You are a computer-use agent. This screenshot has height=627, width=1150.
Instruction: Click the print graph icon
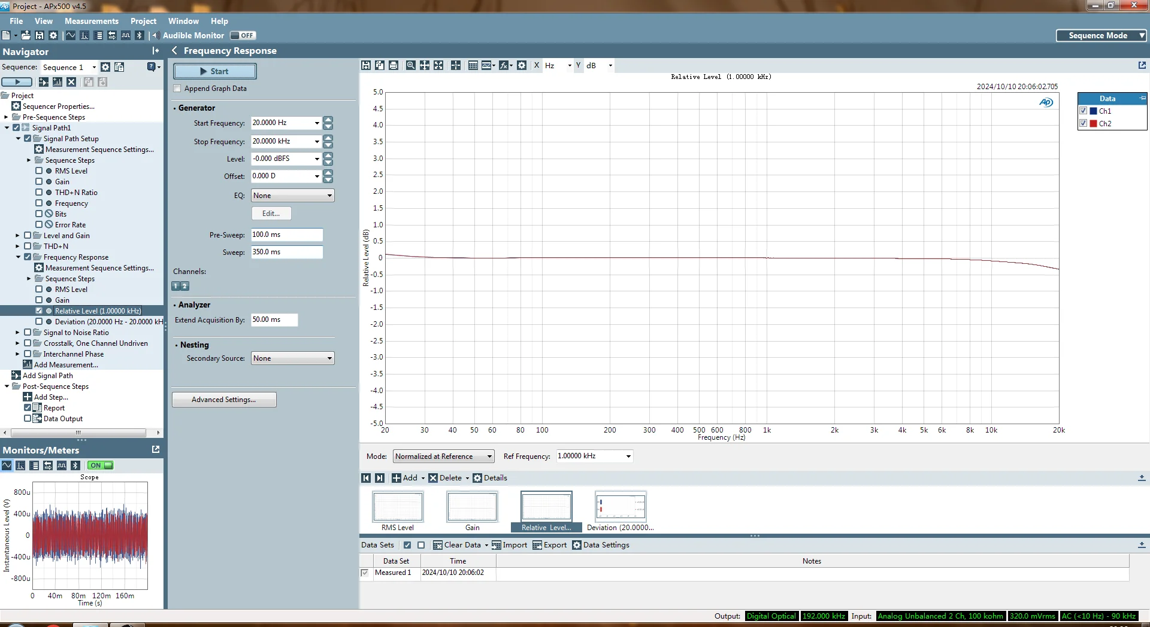(x=394, y=65)
